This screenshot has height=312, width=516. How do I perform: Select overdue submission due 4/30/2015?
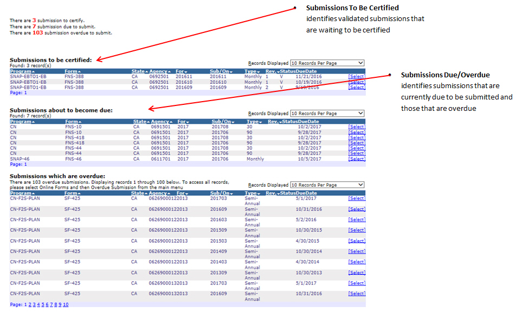pyautogui.click(x=357, y=241)
